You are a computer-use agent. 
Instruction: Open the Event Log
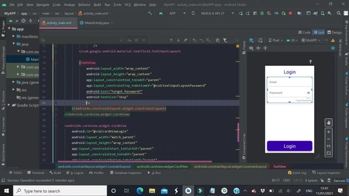(297, 173)
